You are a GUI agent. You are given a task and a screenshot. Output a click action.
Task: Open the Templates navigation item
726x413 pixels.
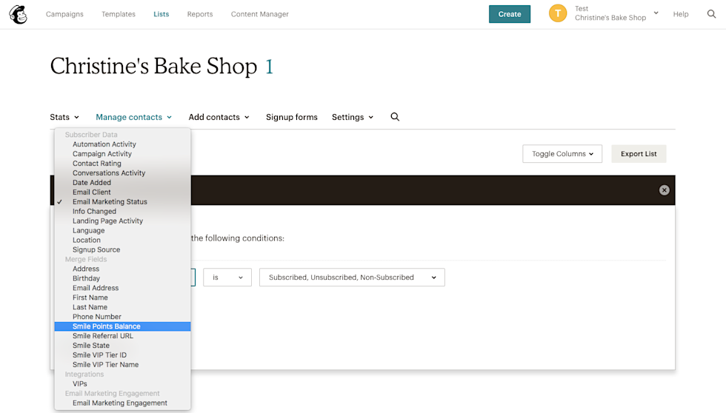point(119,14)
